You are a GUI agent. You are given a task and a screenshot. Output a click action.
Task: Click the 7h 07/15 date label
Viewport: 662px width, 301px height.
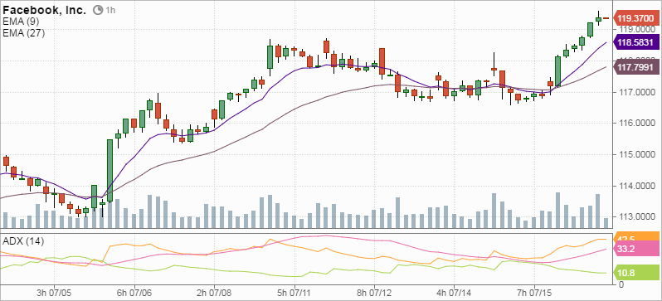coord(533,292)
